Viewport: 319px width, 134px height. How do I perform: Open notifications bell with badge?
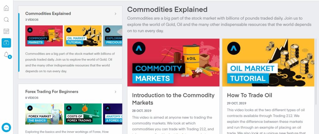(6, 55)
